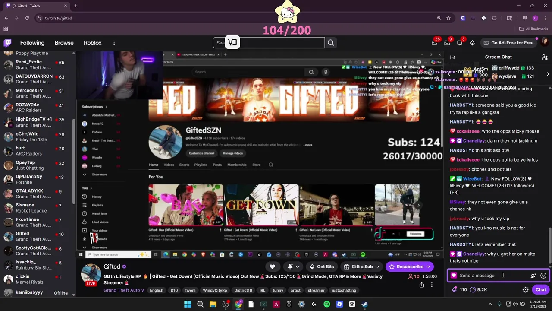Click the Twitch search input field
This screenshot has height=311, width=552.
[269, 43]
